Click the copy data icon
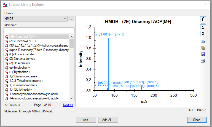Screen dimensions: 212x127 click(x=203, y=42)
